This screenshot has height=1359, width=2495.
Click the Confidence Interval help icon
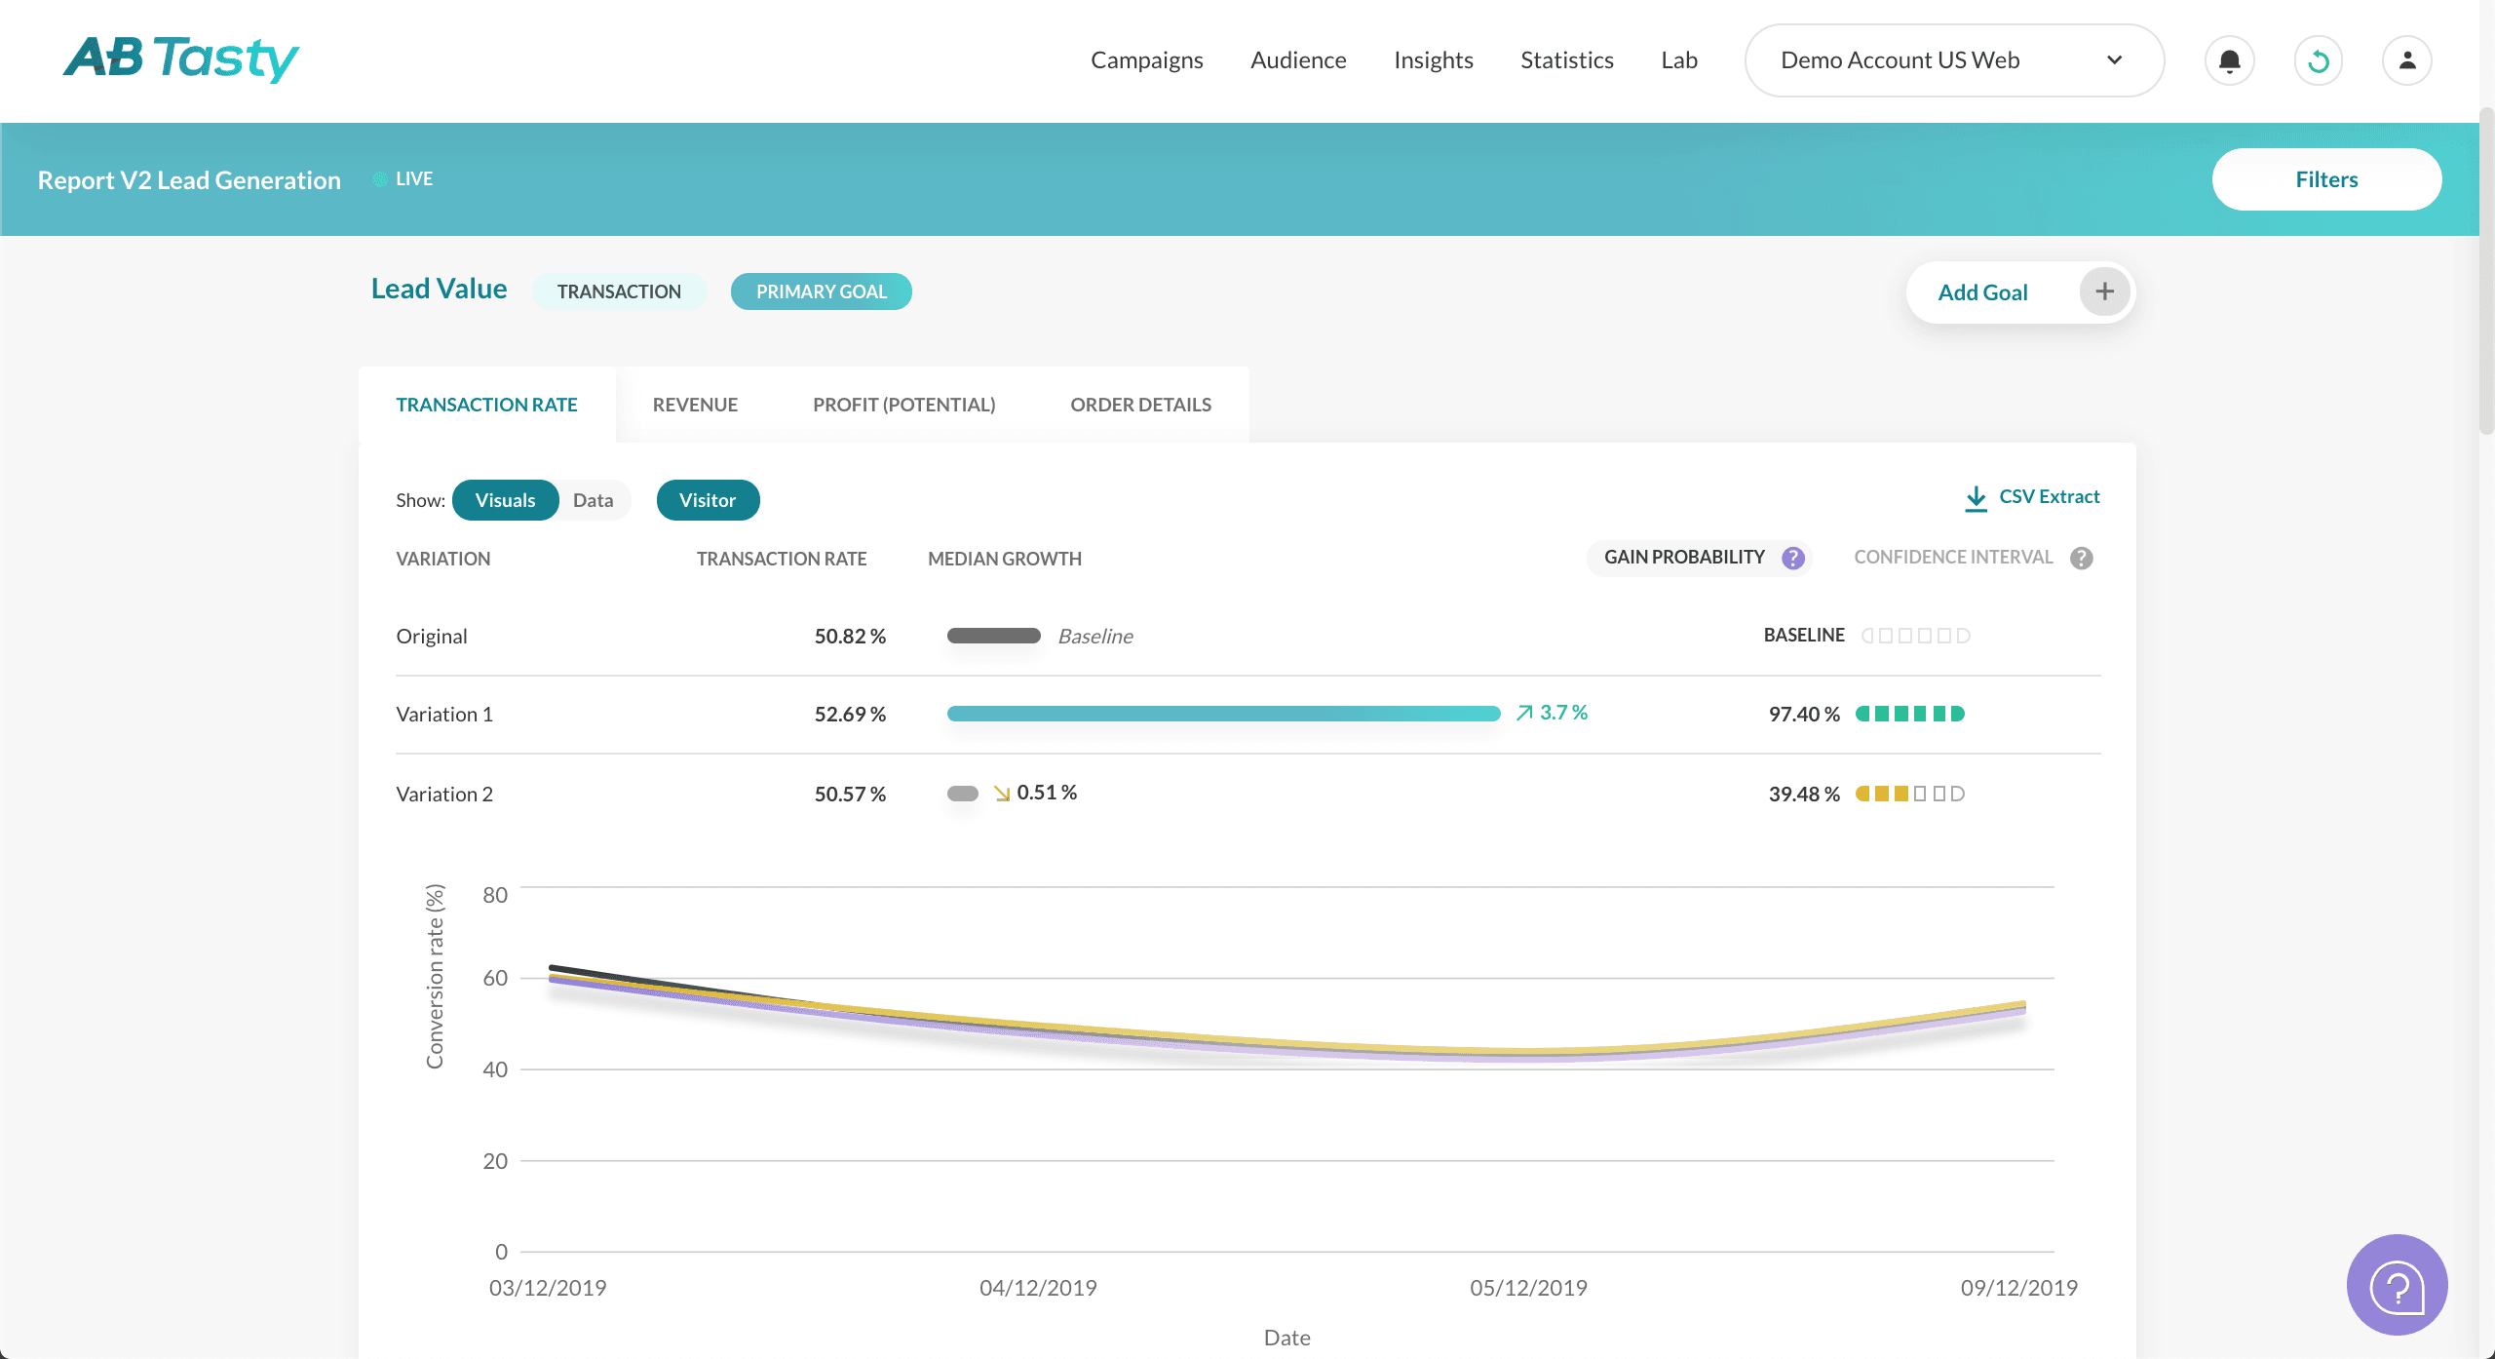pyautogui.click(x=2082, y=558)
